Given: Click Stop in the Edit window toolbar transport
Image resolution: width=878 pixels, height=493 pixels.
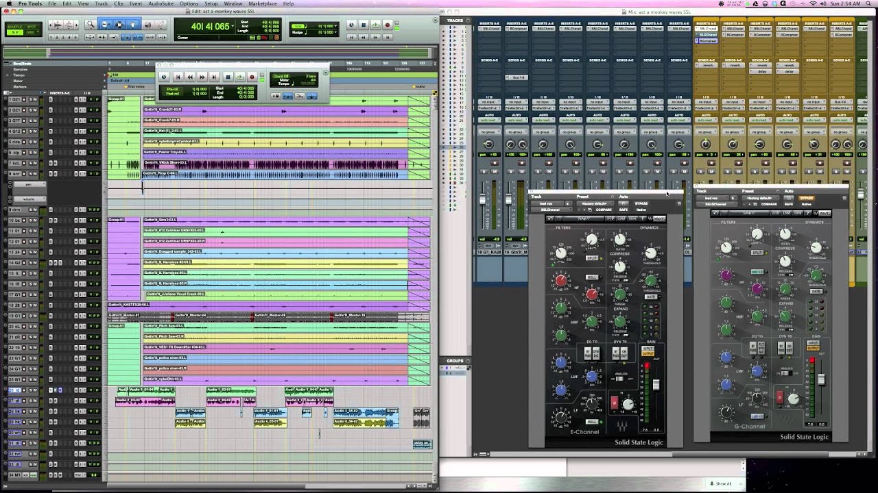Looking at the screenshot, I should [x=364, y=25].
